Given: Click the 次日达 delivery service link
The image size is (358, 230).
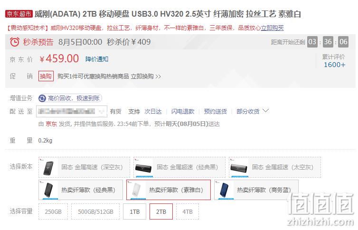Looking at the screenshot, I should pyautogui.click(x=153, y=112).
